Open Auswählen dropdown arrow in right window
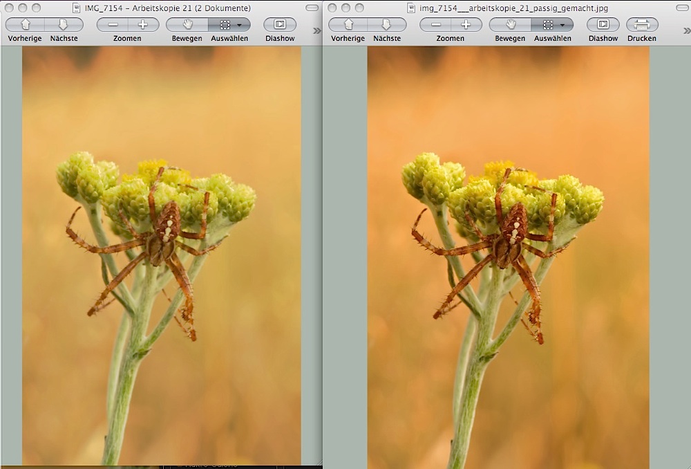This screenshot has width=691, height=469. coord(562,24)
